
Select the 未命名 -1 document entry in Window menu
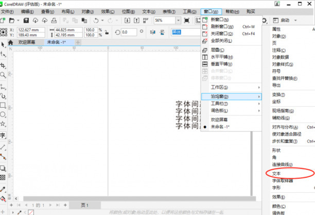point(222,126)
